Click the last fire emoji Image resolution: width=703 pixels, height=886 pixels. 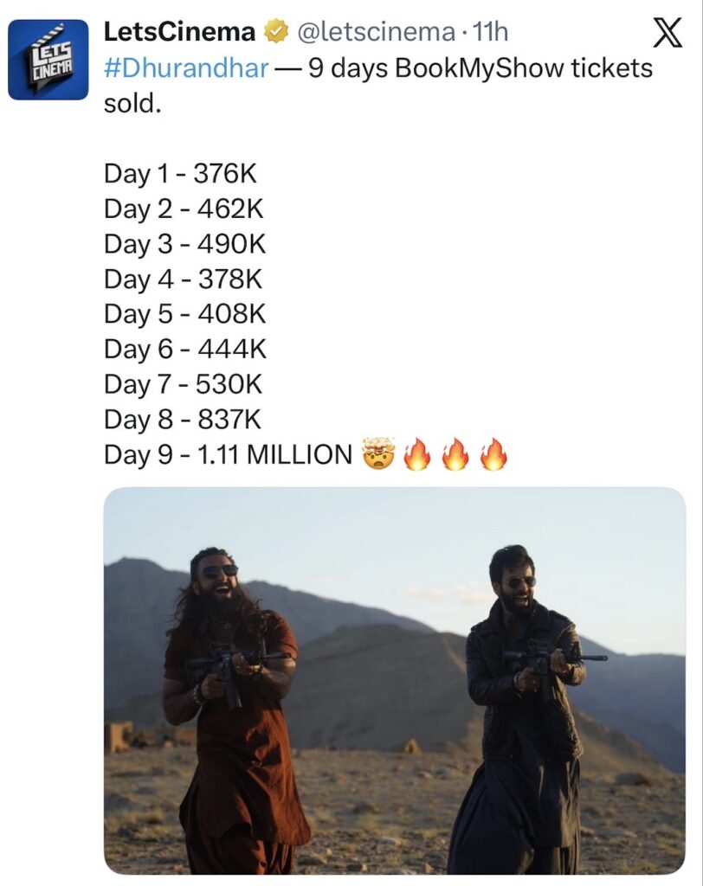493,454
